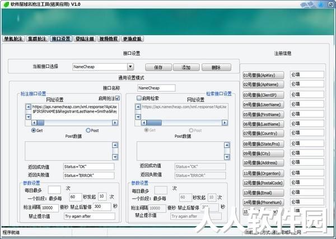The image size is (336, 239).
Task: Enable the 启用检索 checkbox
Action: 139,98
